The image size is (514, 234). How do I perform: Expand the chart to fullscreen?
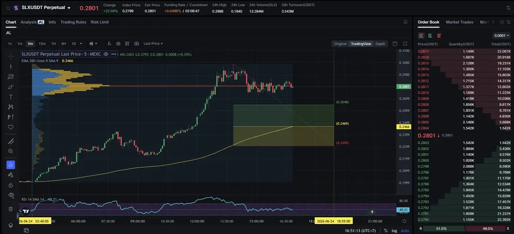point(406,44)
